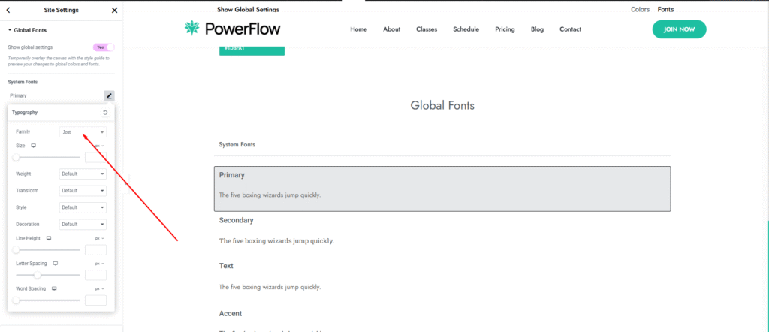Click the Size responsive device icon
769x332 pixels.
[34, 146]
